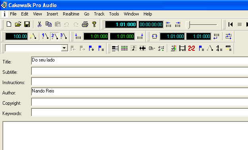Viewport: 248px width, 150px height.
Task: Open the Lyrics view 'Oh-' icon
Action: click(x=152, y=48)
